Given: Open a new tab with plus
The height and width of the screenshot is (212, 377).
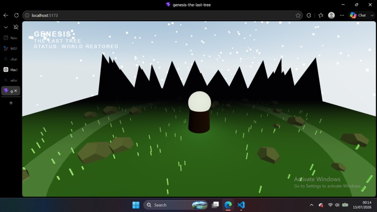Looking at the screenshot, I should (x=11, y=103).
